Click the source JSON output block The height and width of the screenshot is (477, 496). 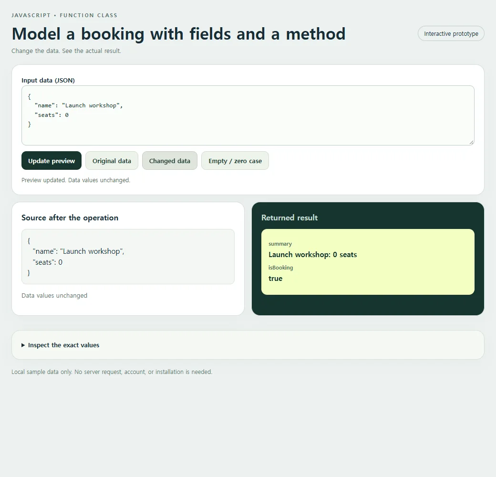pyautogui.click(x=128, y=257)
